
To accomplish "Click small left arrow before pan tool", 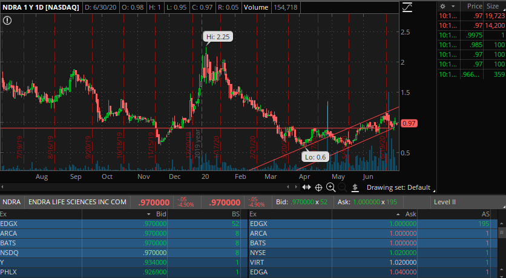I will [288, 187].
